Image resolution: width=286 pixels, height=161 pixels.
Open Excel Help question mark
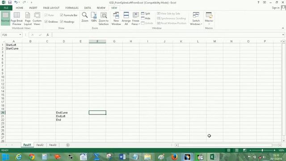(258, 2)
